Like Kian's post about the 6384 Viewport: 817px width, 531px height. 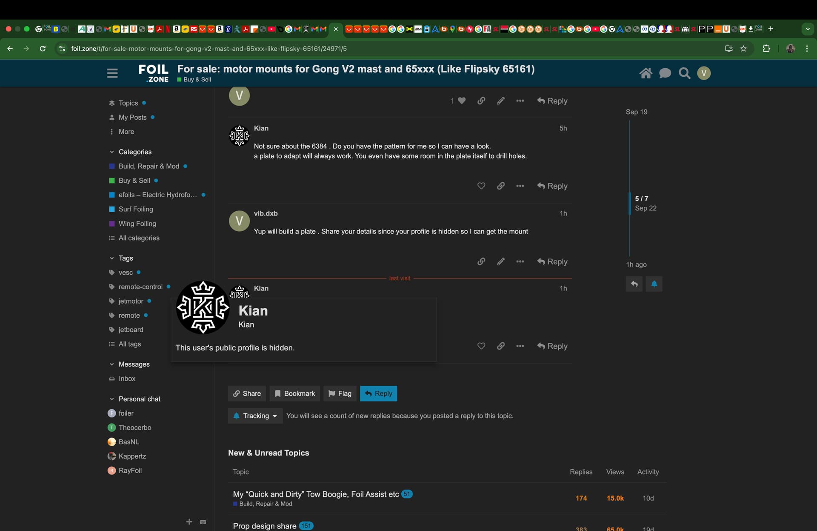[x=481, y=186]
